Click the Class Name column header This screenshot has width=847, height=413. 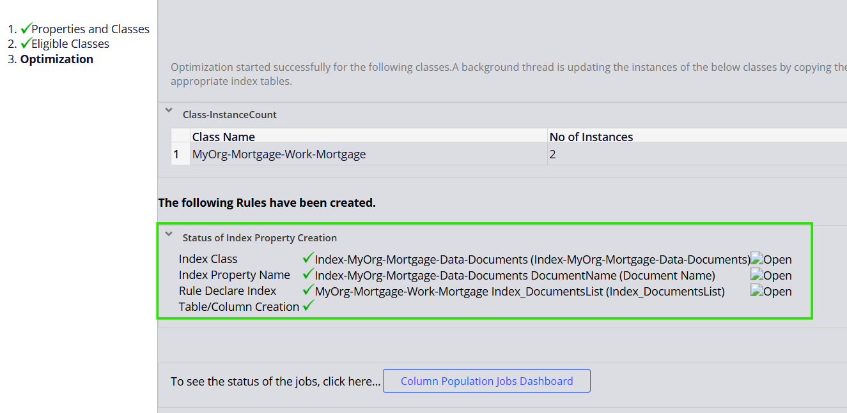[x=224, y=137]
